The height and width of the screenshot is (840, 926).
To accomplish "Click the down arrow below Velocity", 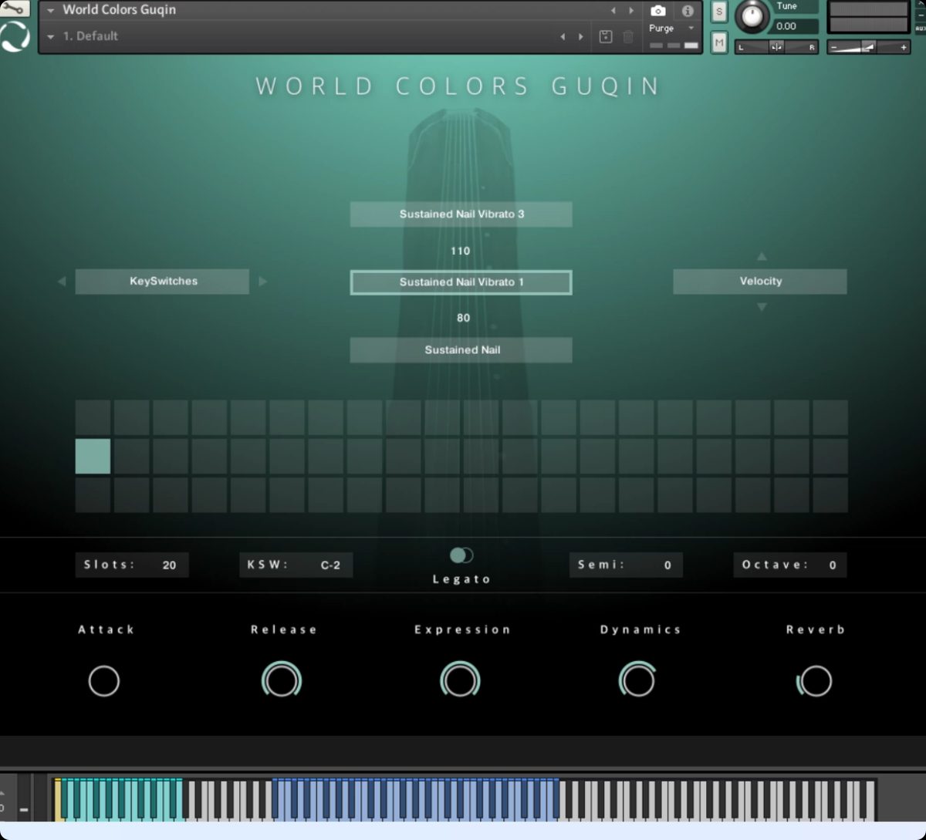I will tap(762, 307).
